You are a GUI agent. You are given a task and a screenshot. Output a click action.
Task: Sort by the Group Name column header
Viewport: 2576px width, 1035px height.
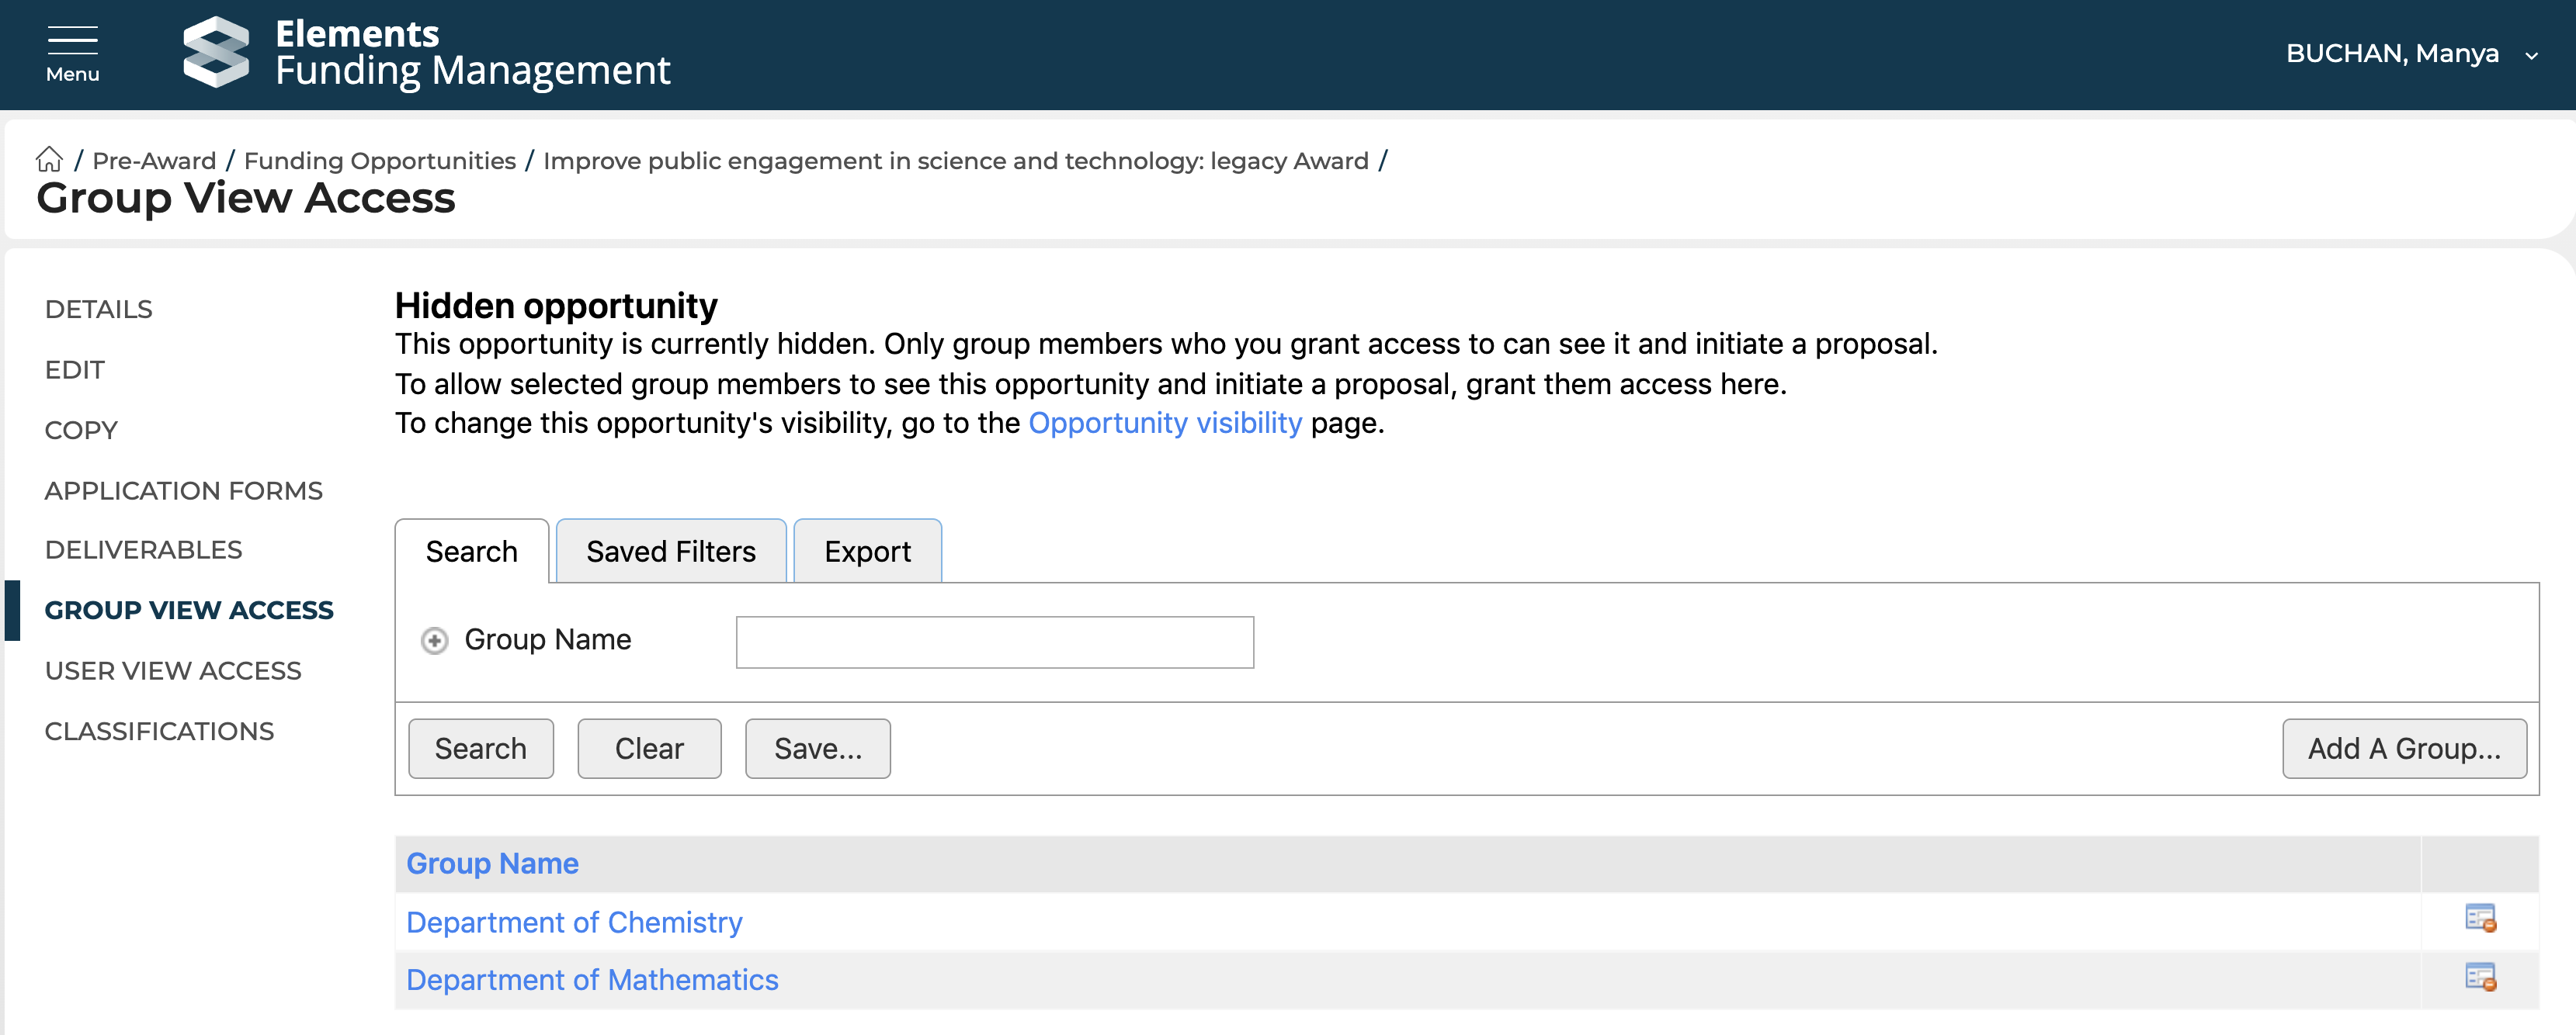pyautogui.click(x=492, y=864)
